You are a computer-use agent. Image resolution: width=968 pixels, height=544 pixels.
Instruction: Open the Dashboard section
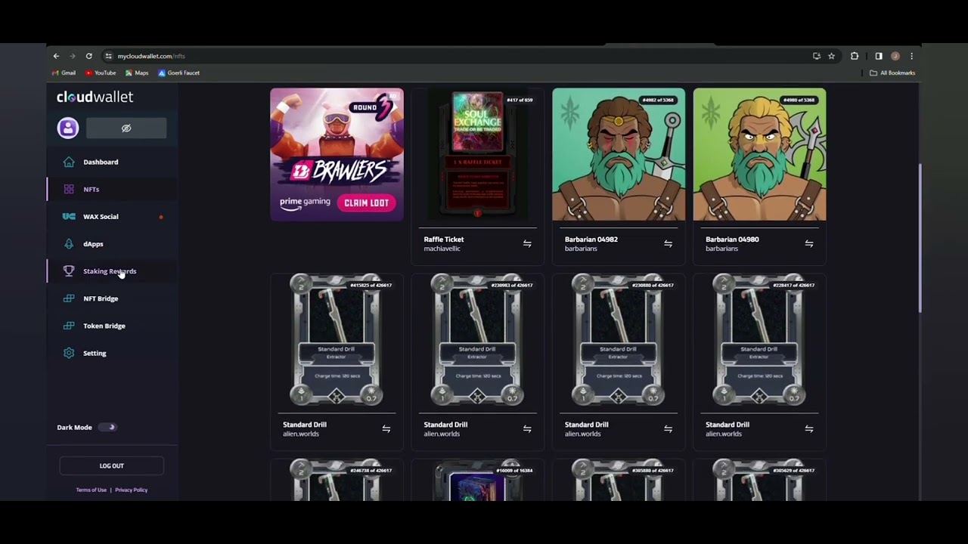point(101,162)
